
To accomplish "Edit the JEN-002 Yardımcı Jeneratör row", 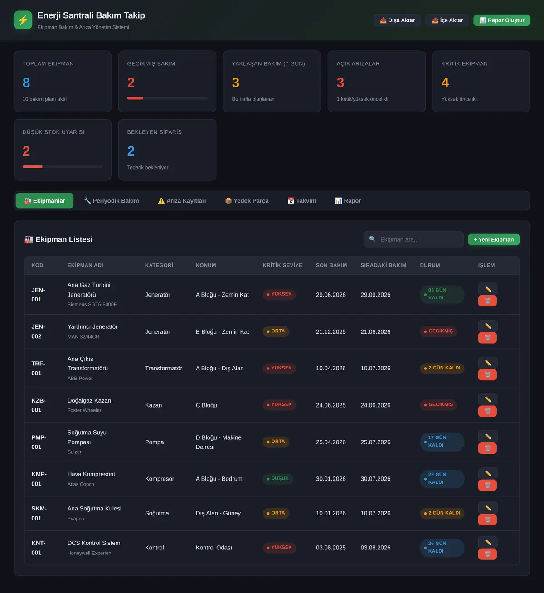I will pyautogui.click(x=487, y=326).
